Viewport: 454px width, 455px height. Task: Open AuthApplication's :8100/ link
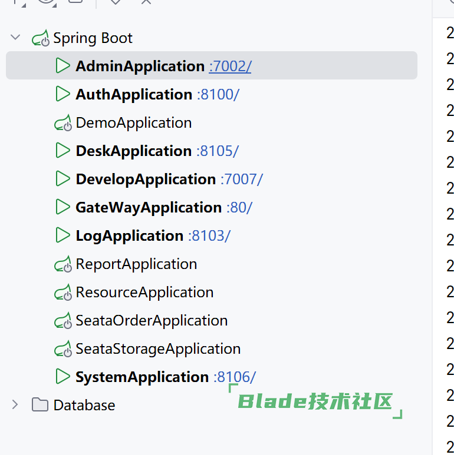[218, 94]
